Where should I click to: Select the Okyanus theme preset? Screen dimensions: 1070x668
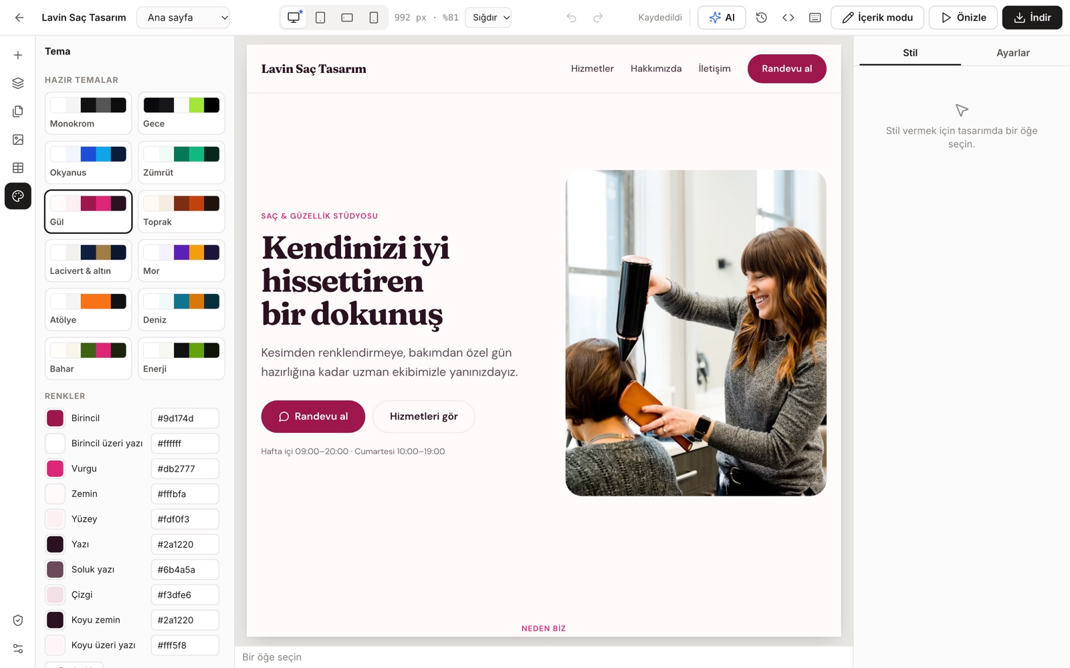click(x=88, y=162)
